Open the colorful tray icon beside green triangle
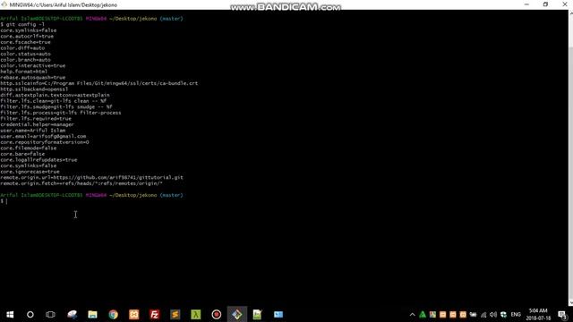Viewport: 573px width, 322px height. click(432, 314)
